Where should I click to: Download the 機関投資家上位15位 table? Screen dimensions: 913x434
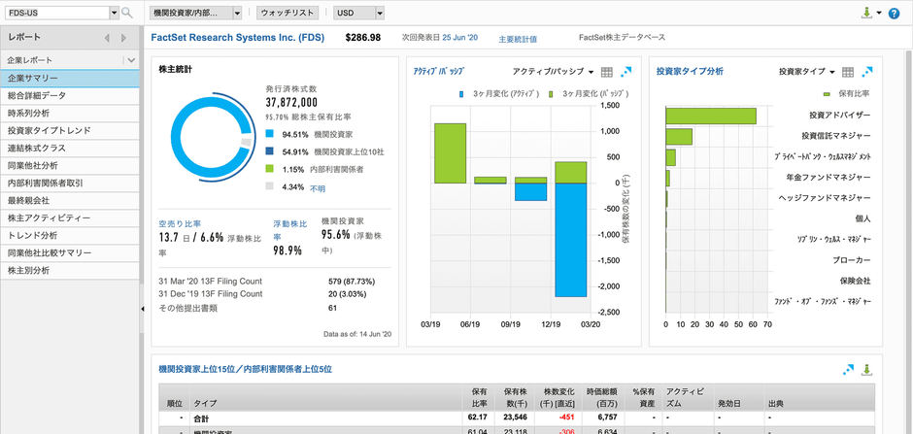pyautogui.click(x=867, y=370)
